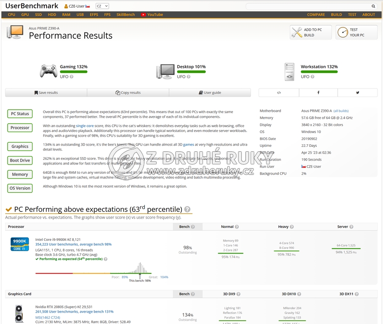383x324 pixels.
Task: Click the Performance Results PC icon
Action: (x=15, y=32)
